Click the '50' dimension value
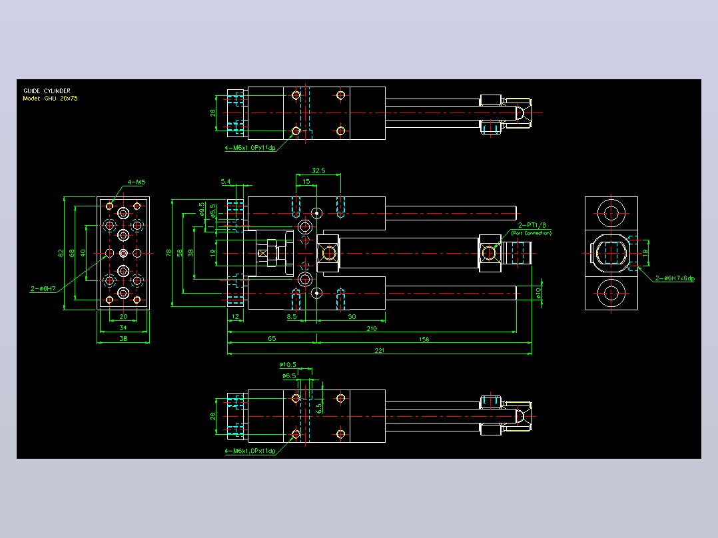This screenshot has width=718, height=538. (x=352, y=316)
